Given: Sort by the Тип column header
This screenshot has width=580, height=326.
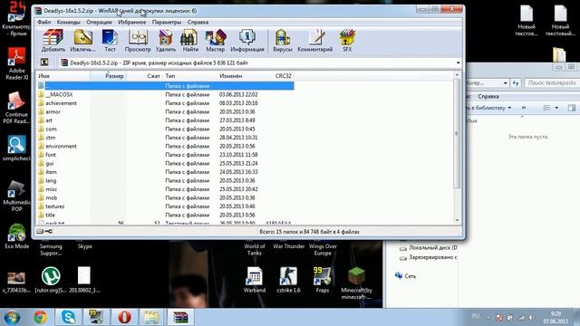Looking at the screenshot, I should point(189,76).
